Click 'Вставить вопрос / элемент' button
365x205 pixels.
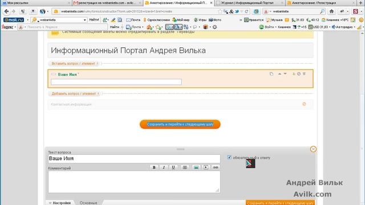tap(74, 63)
